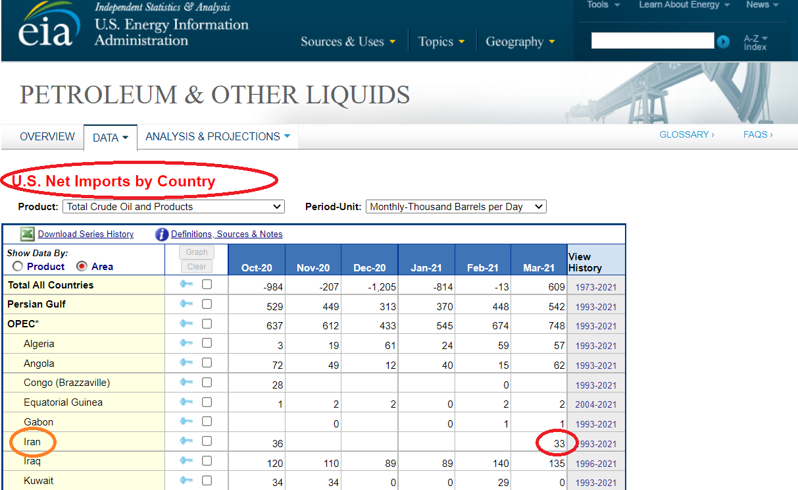Viewport: 798px width, 490px height.
Task: Check the Angola checkbox
Action: tap(207, 363)
